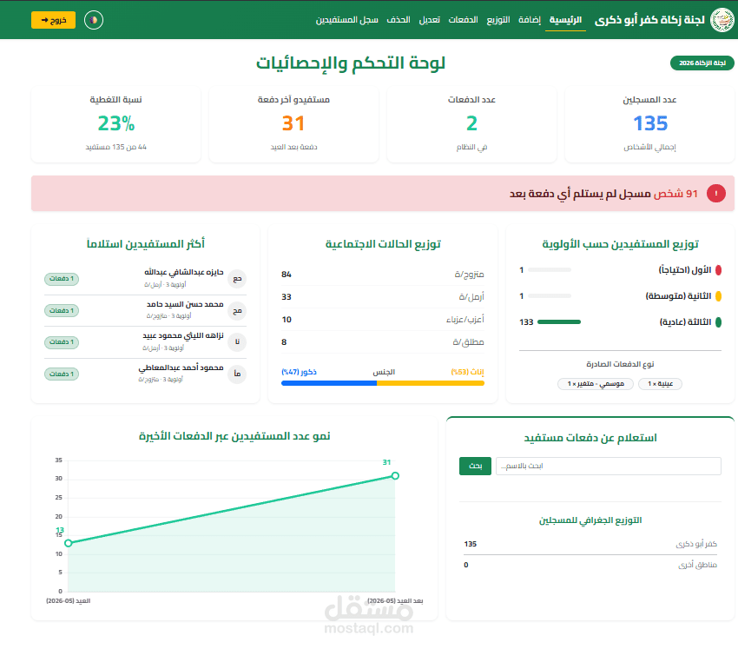Click the مناطق أخرى region row
The height and width of the screenshot is (649, 738).
click(x=590, y=565)
